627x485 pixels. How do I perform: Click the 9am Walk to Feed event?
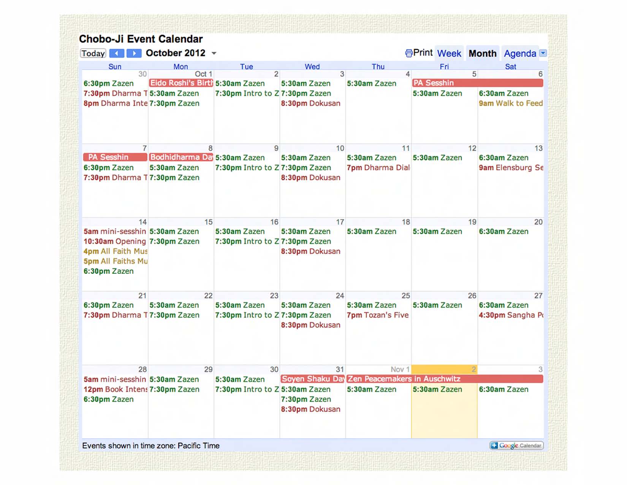click(x=510, y=103)
